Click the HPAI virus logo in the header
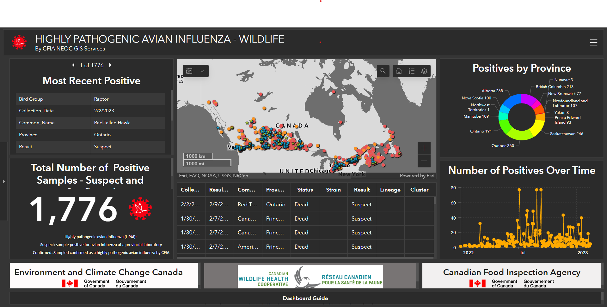607x307 pixels. [x=19, y=42]
